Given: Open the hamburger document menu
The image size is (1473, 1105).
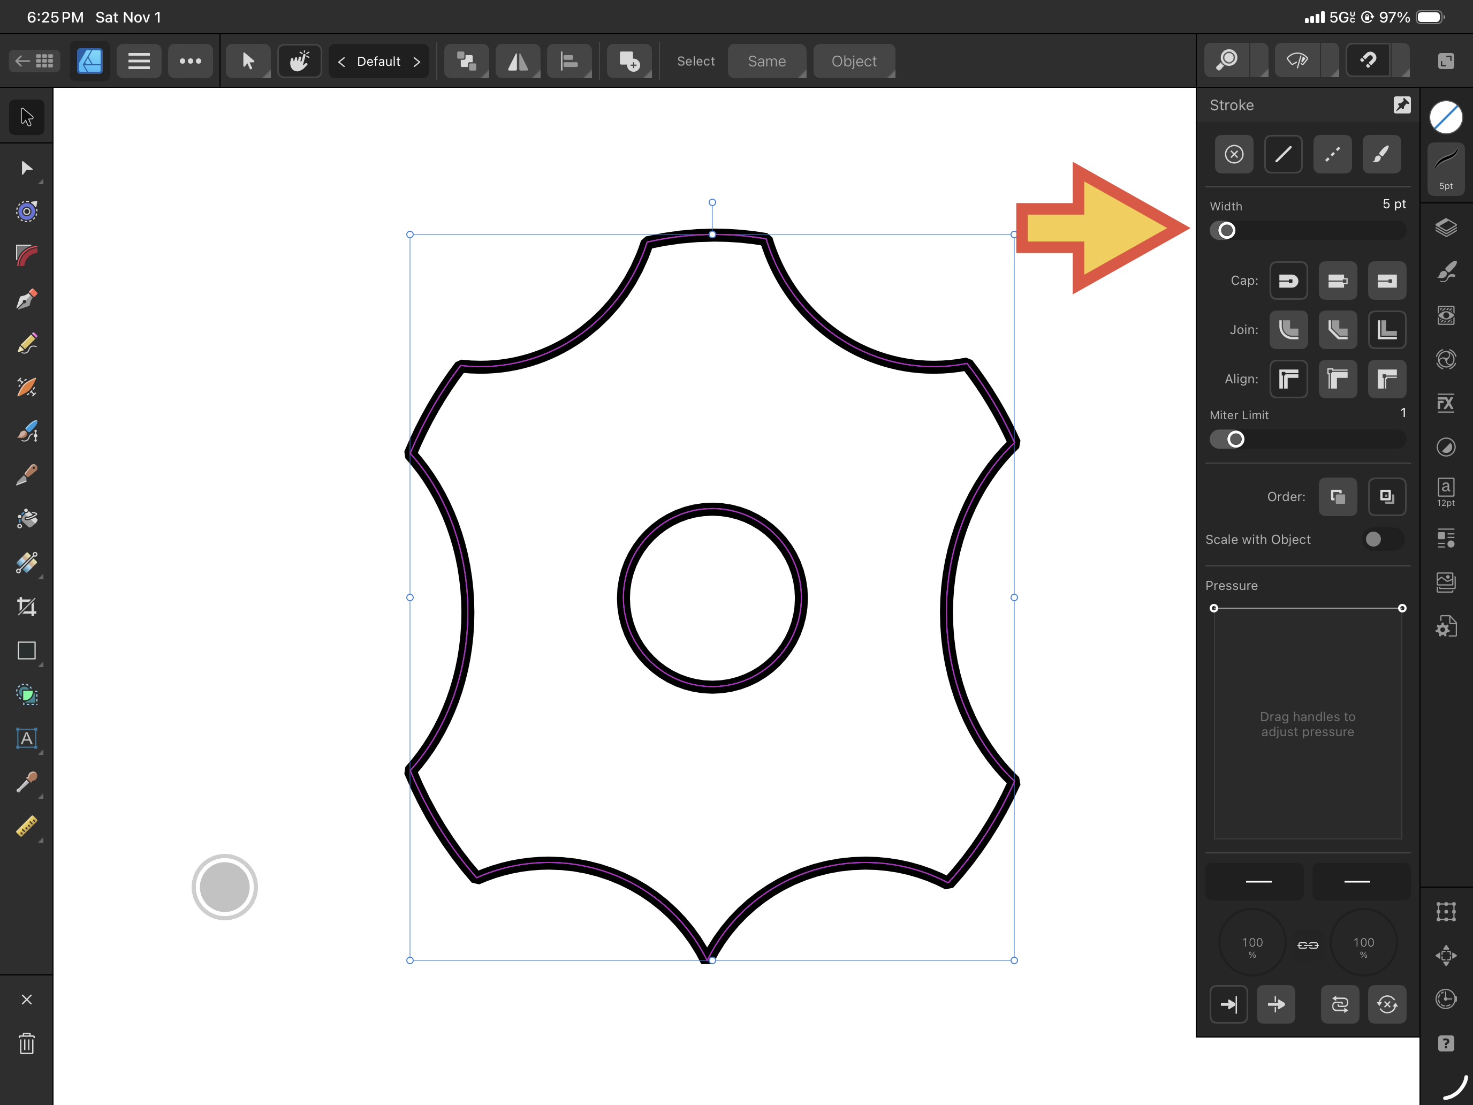Looking at the screenshot, I should point(139,61).
